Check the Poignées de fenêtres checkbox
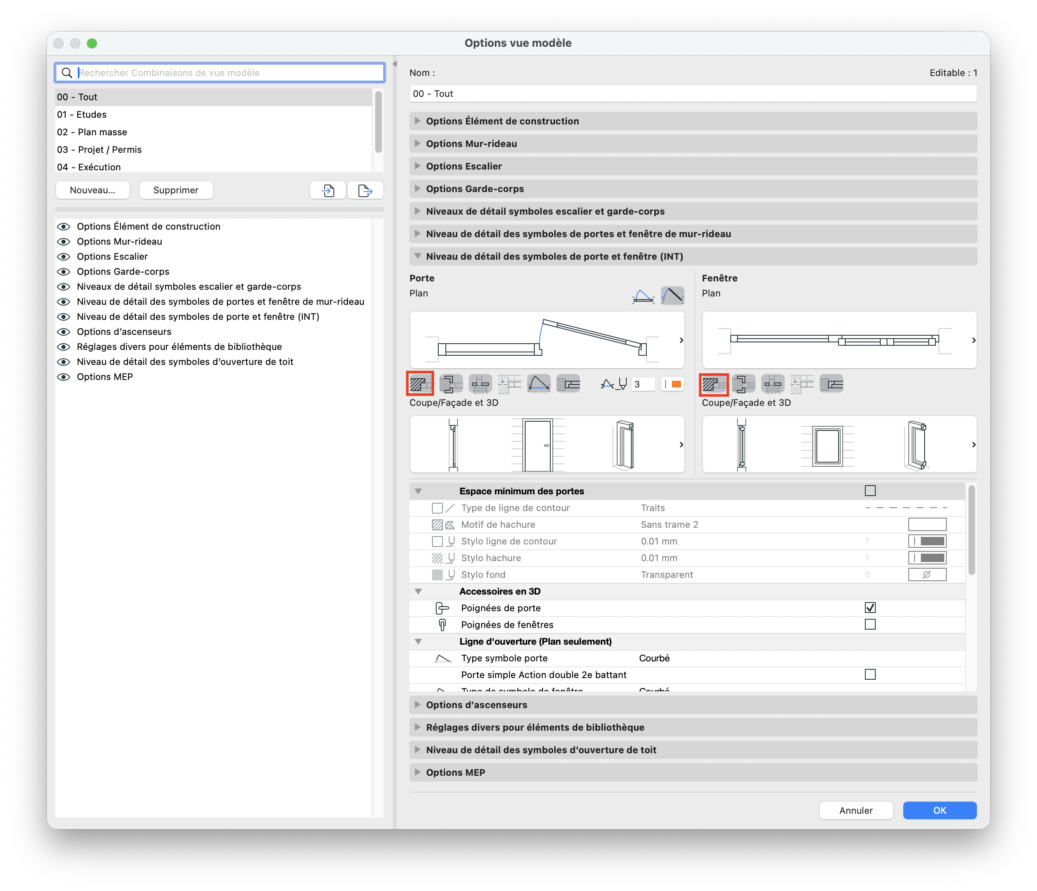 coord(870,624)
